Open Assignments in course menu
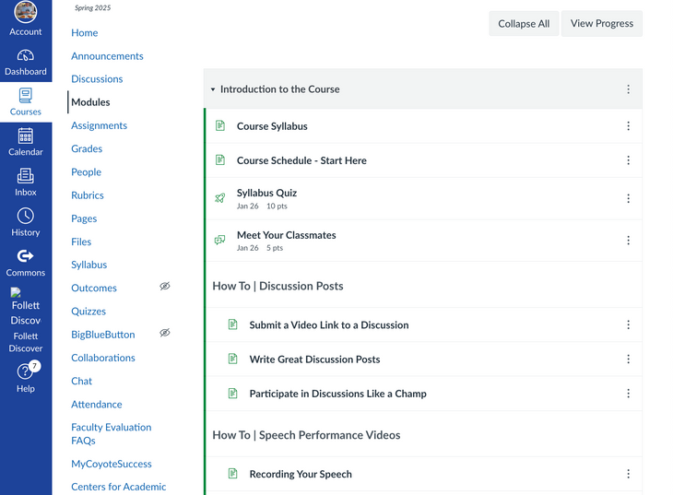The width and height of the screenshot is (673, 495). pyautogui.click(x=100, y=125)
